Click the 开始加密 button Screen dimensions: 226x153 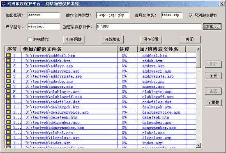pos(113,39)
